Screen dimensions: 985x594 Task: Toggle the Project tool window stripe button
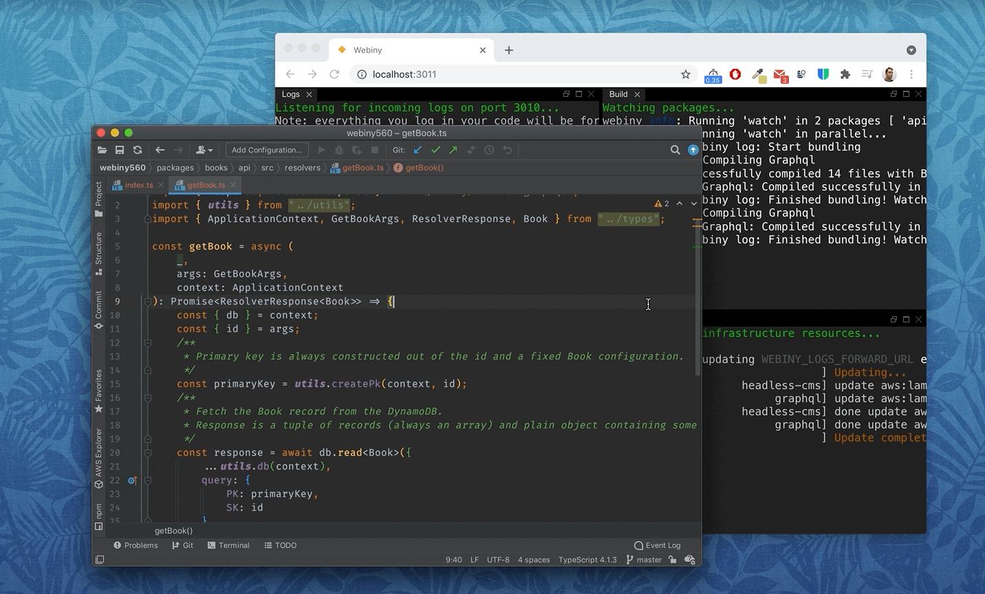[98, 195]
